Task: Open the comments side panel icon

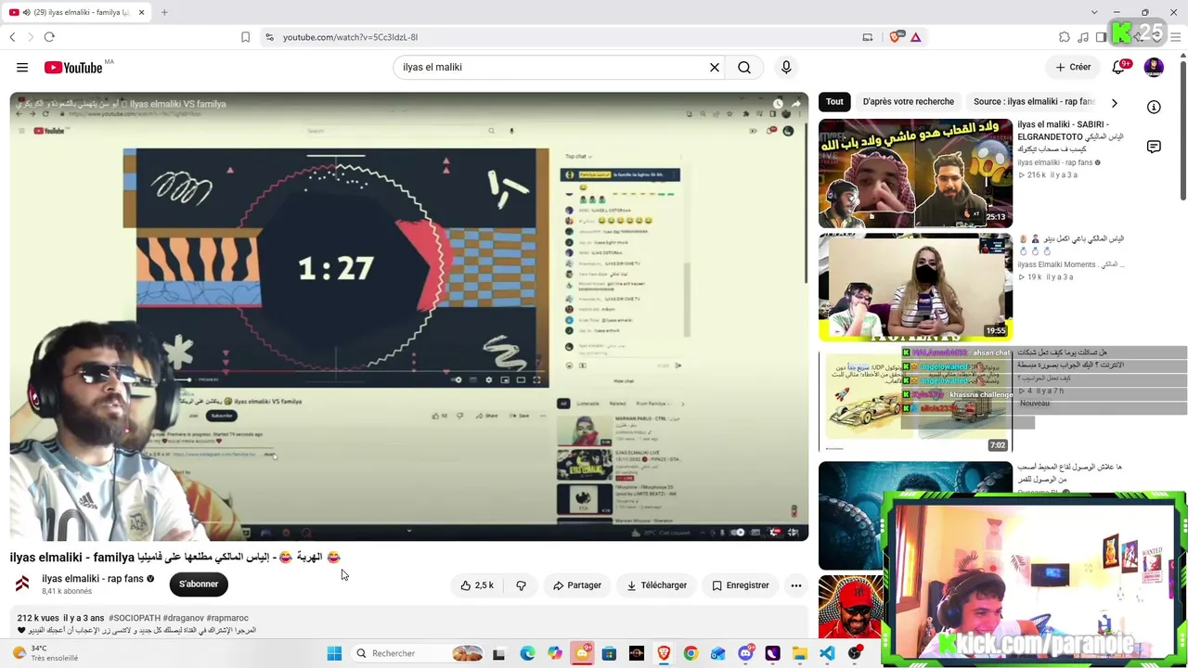Action: tap(1154, 147)
